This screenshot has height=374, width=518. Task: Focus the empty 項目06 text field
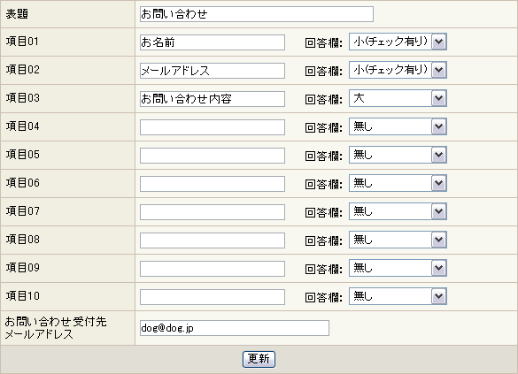pyautogui.click(x=213, y=185)
